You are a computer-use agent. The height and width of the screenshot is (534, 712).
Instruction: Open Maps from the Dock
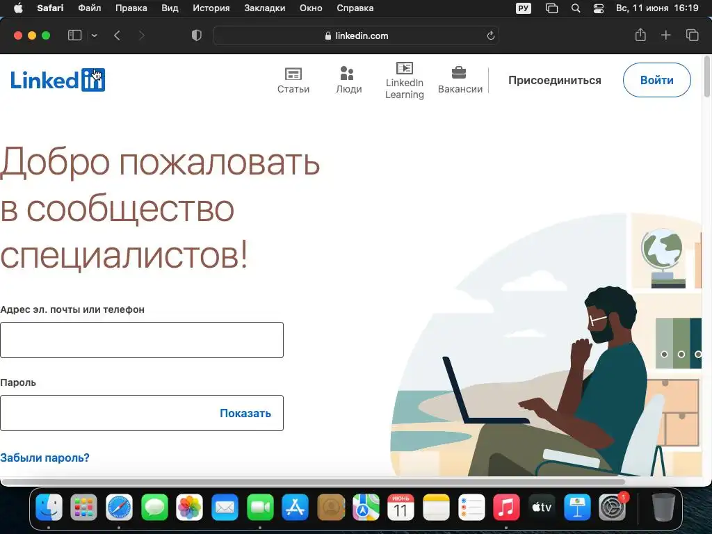click(x=366, y=507)
